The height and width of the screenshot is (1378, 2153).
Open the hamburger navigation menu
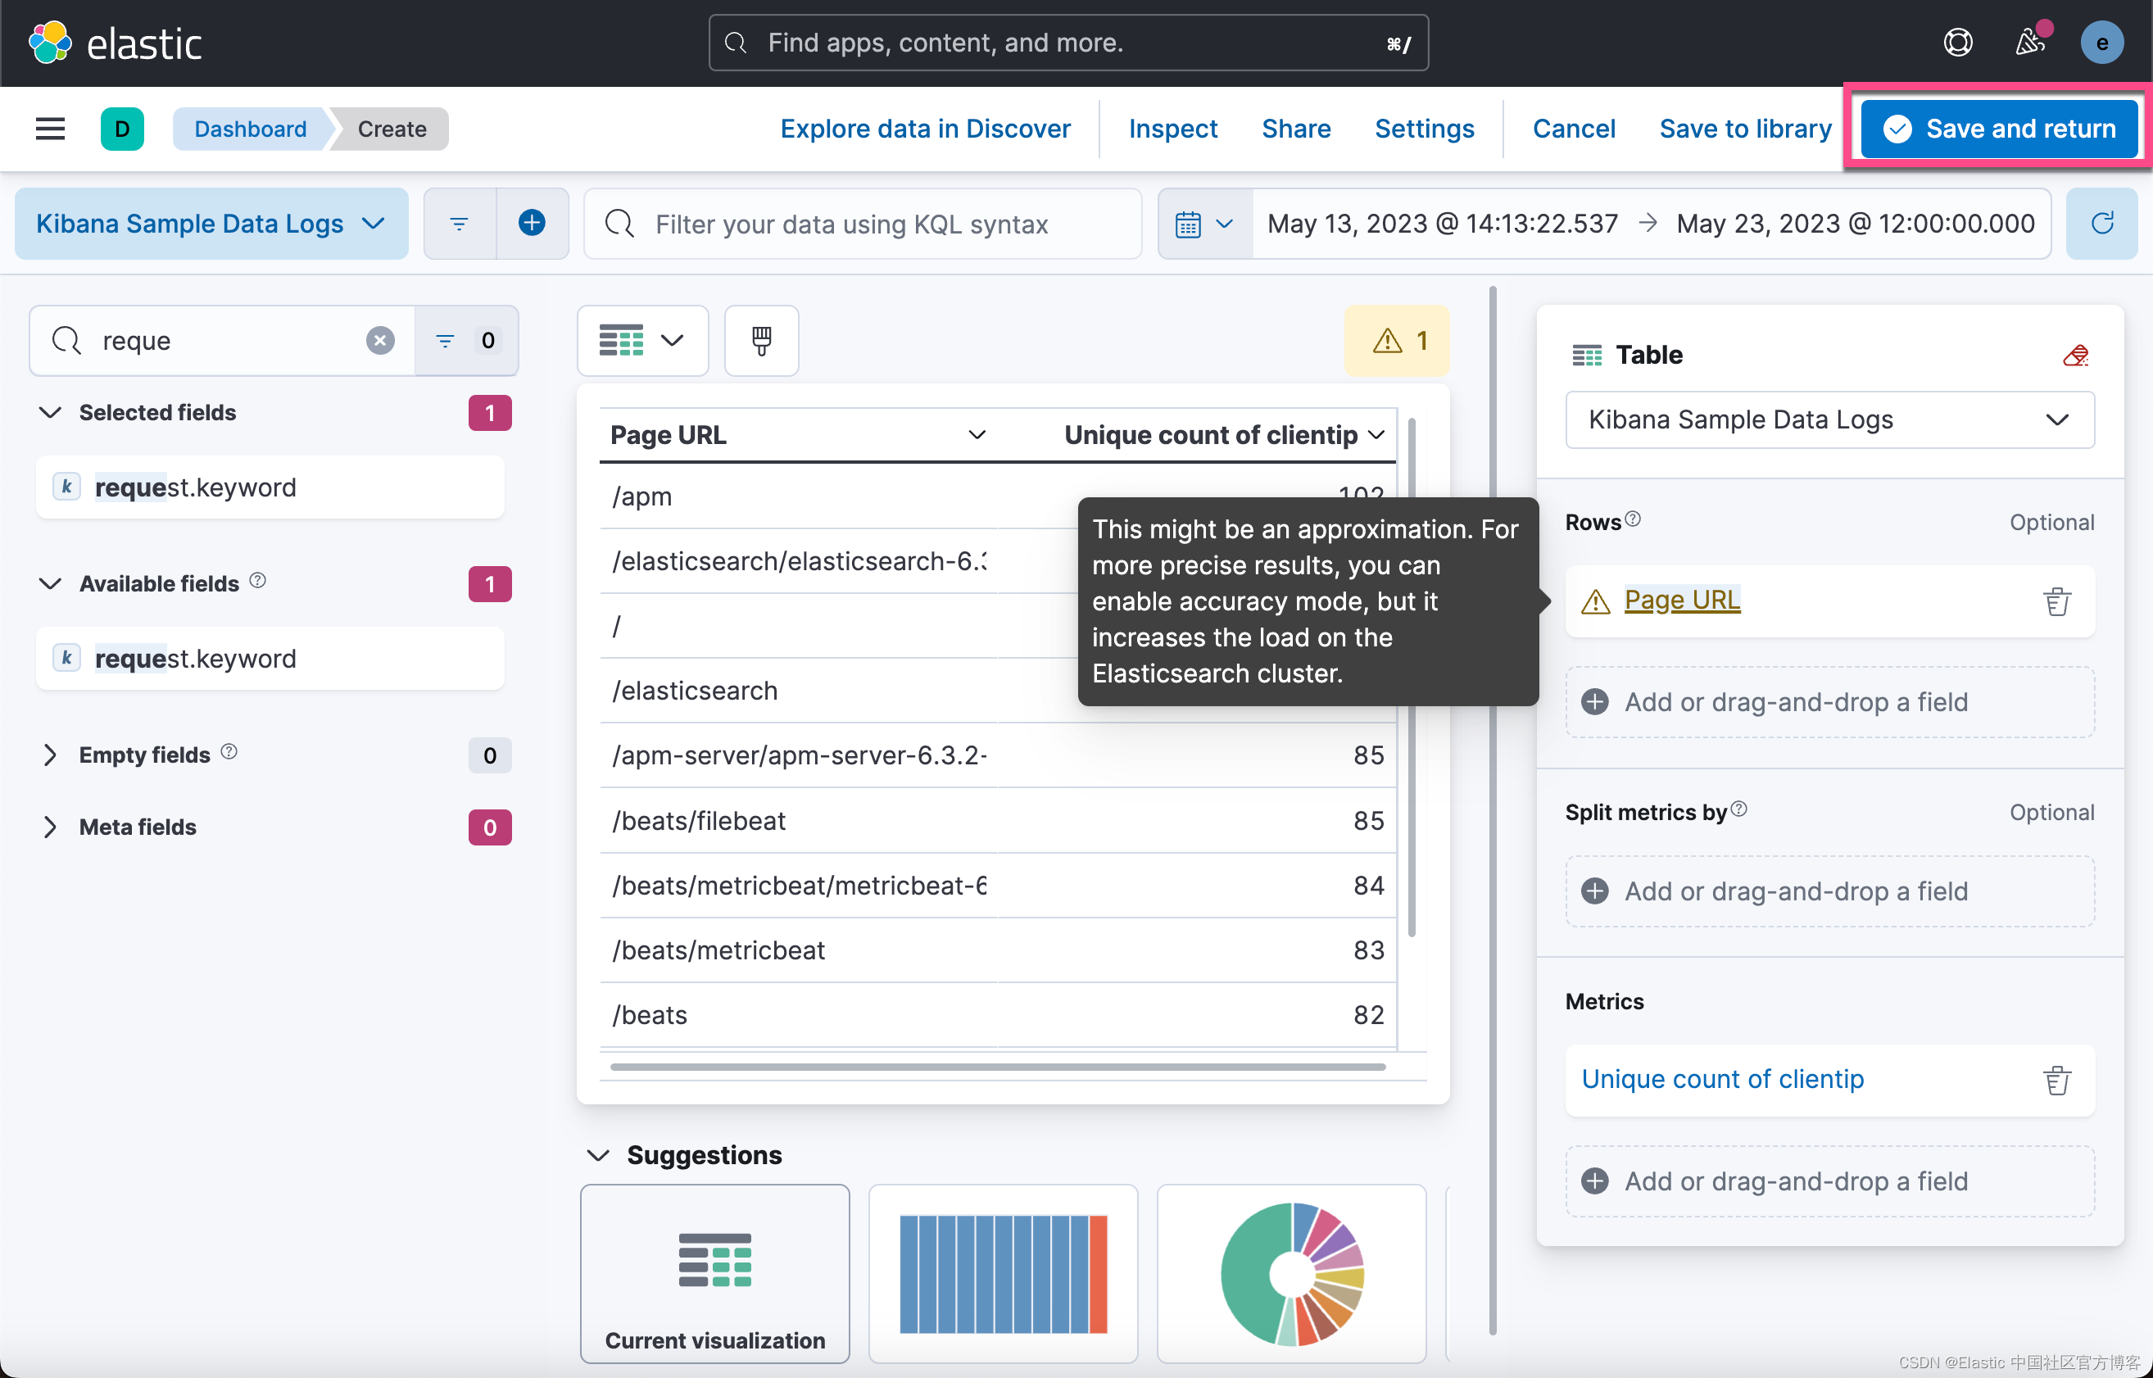pyautogui.click(x=50, y=129)
